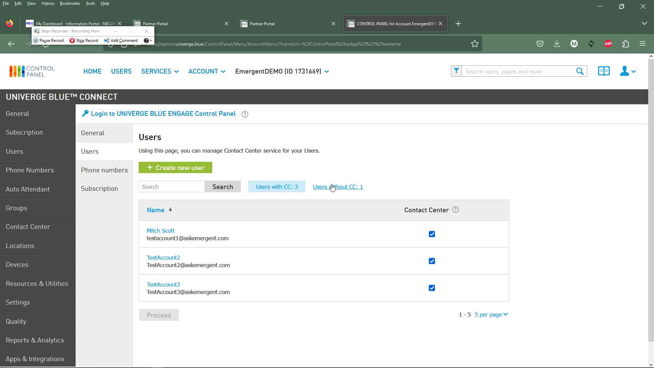This screenshot has width=654, height=368.
Task: Uncheck Contact Center for TestAccount2
Action: [432, 261]
